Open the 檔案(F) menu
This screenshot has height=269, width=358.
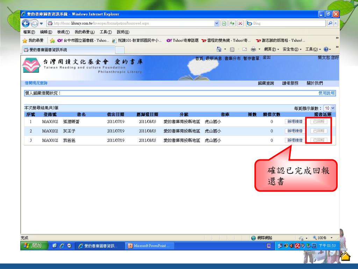(29, 32)
